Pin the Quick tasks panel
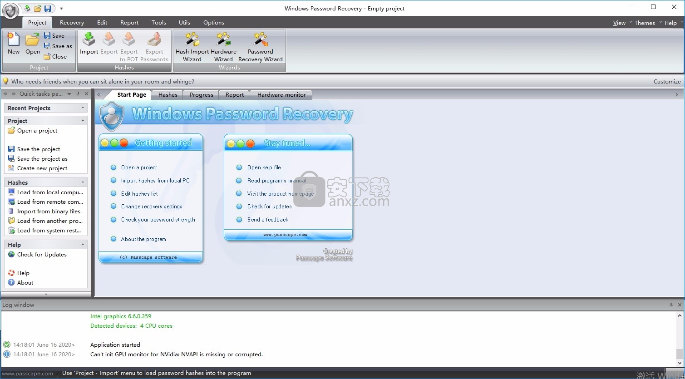Screen dimensions: 685x379 [78, 94]
